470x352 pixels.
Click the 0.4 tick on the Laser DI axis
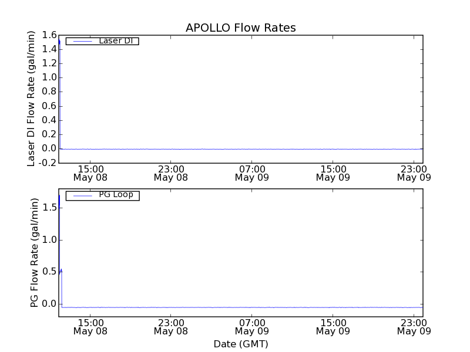[x=49, y=120]
